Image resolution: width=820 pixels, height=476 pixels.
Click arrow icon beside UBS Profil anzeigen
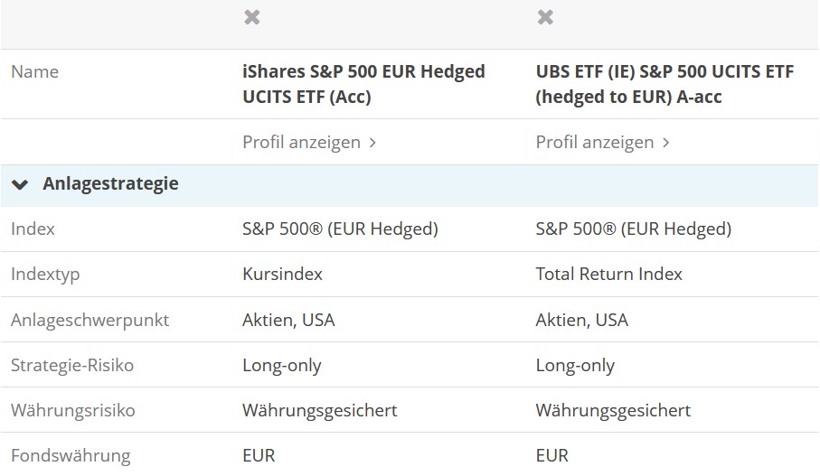click(666, 143)
